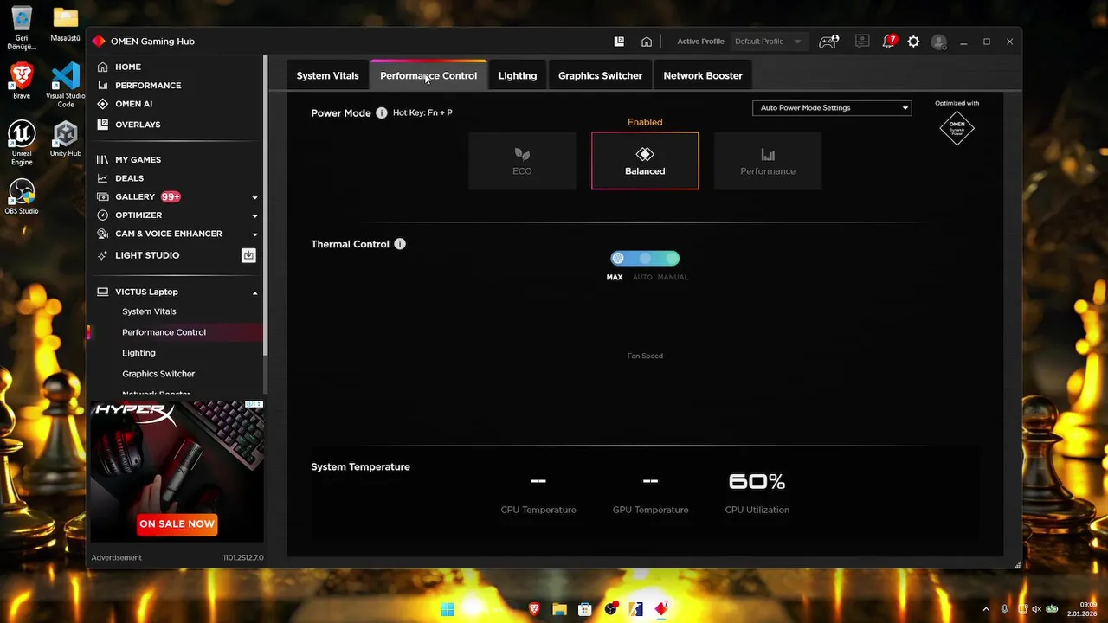Click the volume muted tray icon

pyautogui.click(x=1036, y=609)
